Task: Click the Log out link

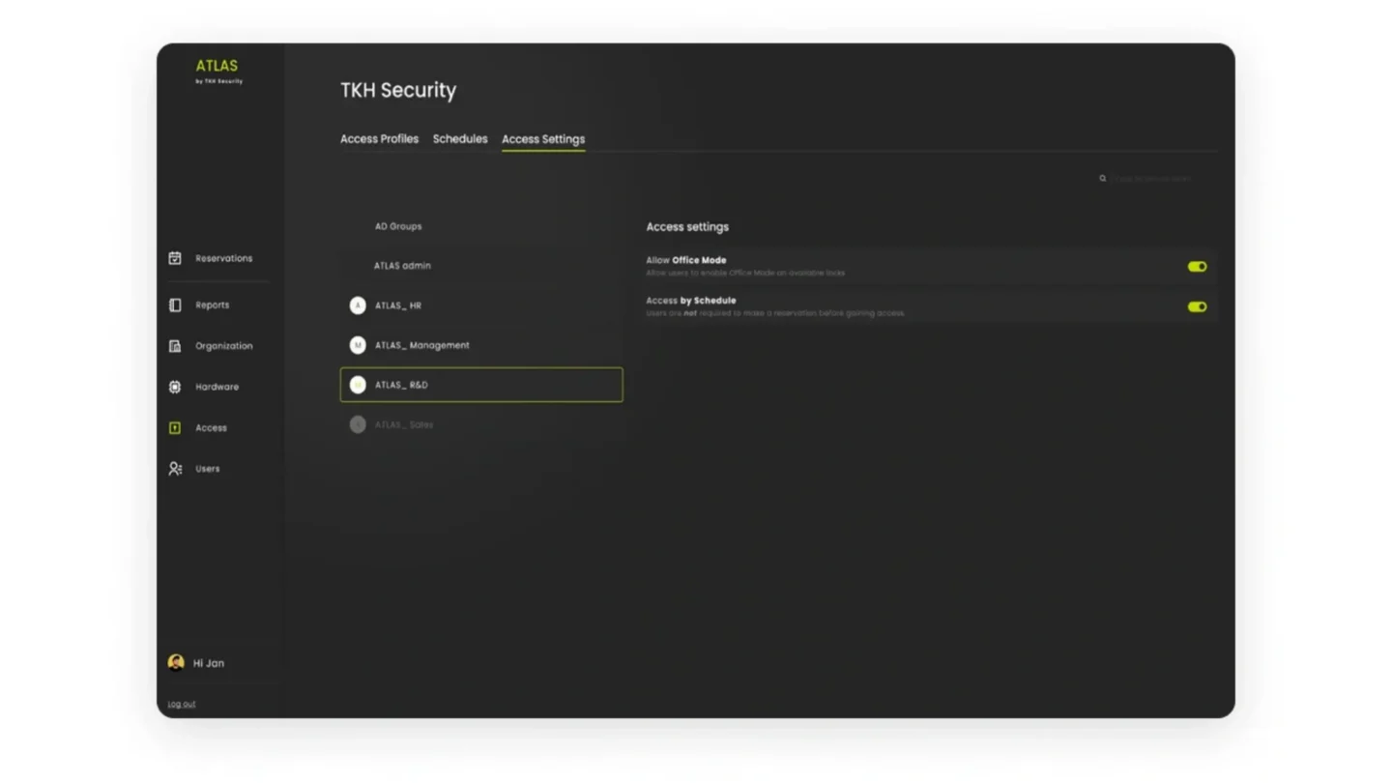Action: tap(181, 704)
